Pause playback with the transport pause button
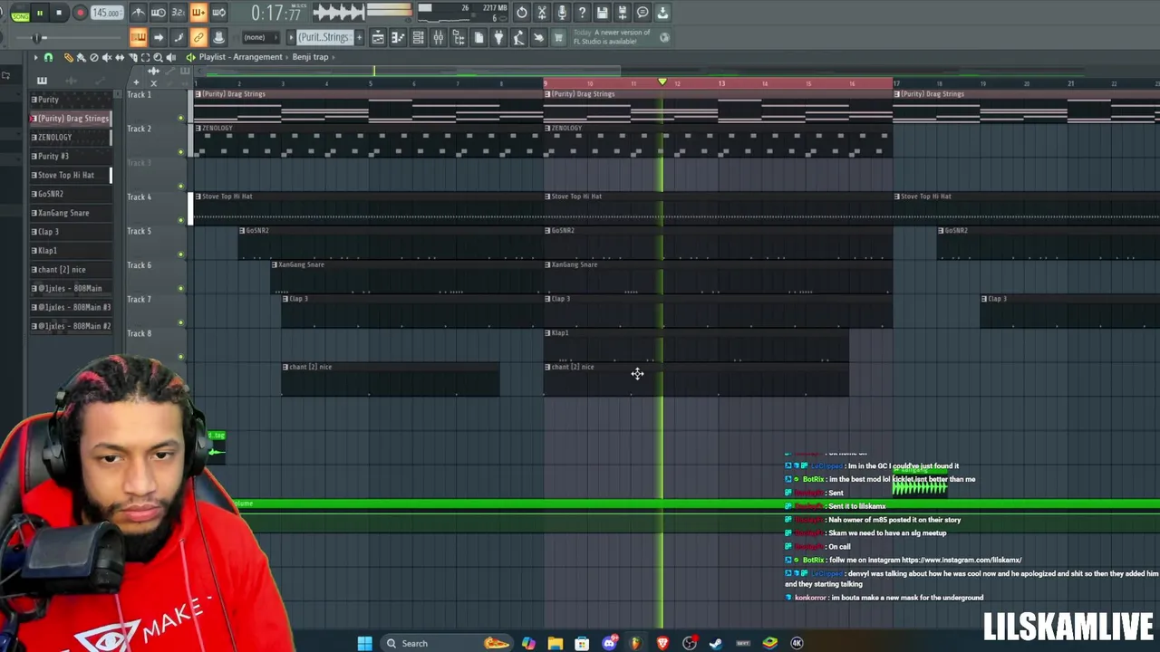 (x=40, y=13)
